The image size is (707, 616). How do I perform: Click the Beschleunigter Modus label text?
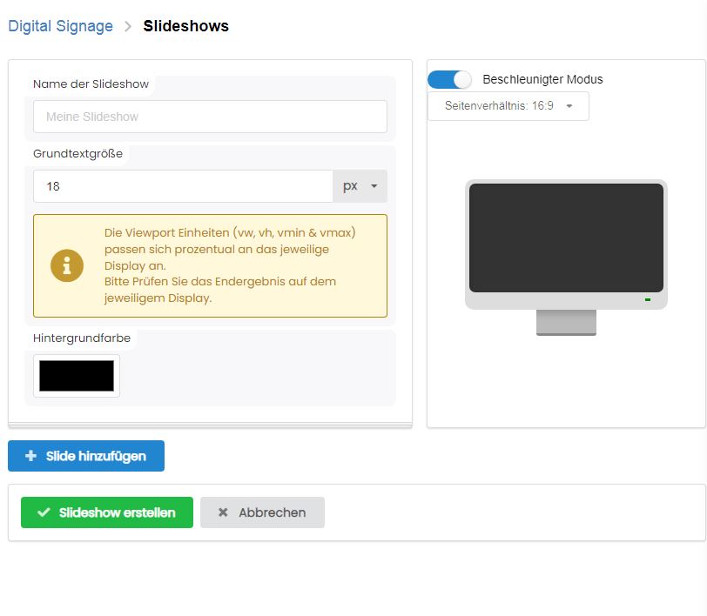[x=542, y=79]
